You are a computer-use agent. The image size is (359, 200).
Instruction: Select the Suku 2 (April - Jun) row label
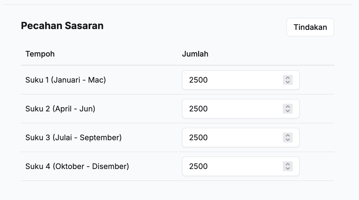(60, 109)
